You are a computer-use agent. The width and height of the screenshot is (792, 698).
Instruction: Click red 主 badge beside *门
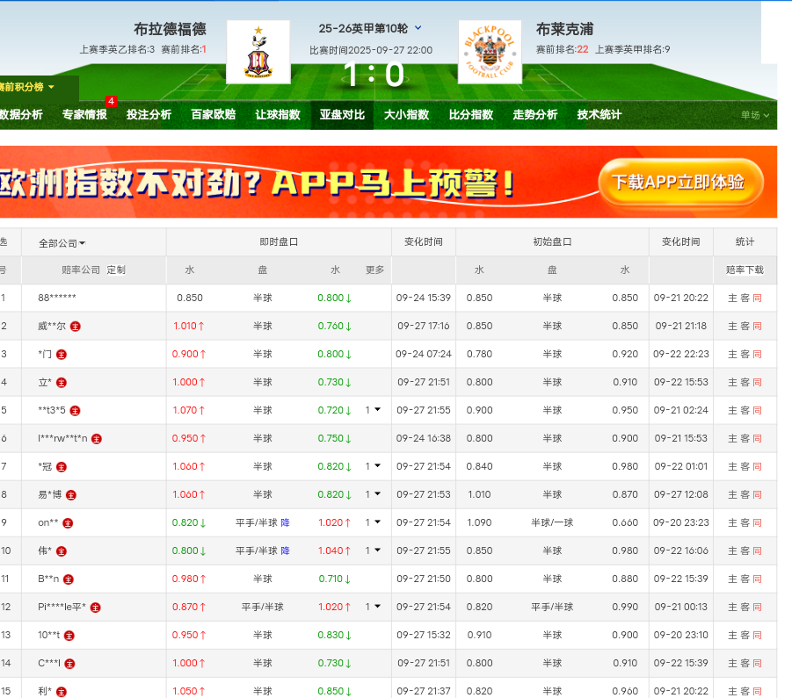(x=62, y=355)
